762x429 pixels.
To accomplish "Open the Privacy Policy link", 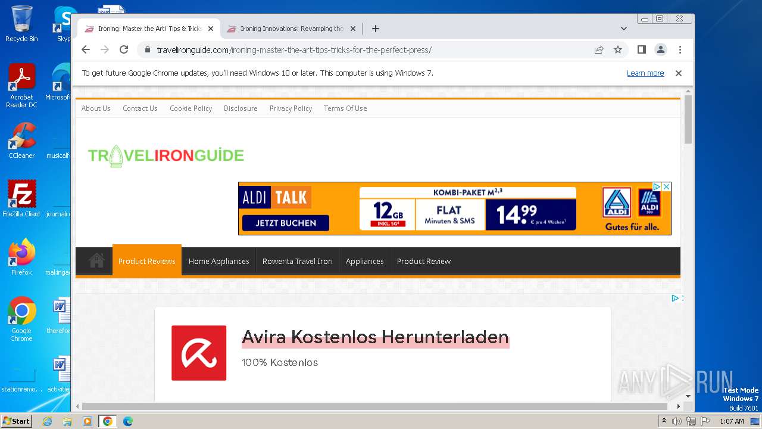I will pyautogui.click(x=291, y=108).
